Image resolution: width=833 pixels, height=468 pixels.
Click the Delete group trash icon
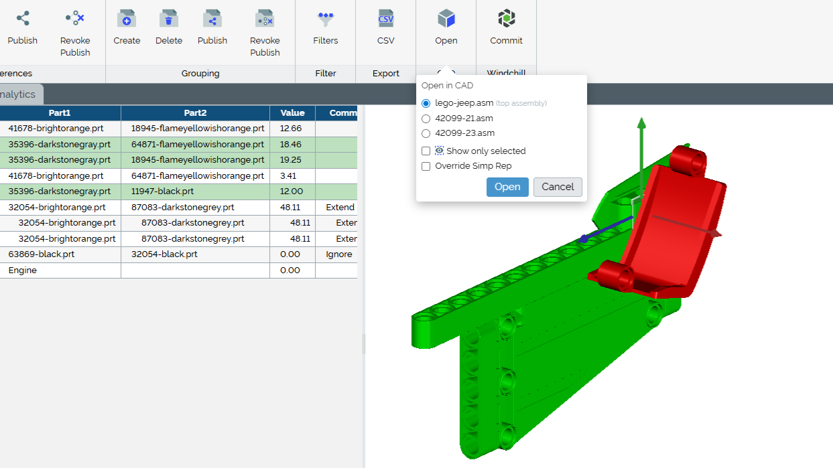(169, 19)
